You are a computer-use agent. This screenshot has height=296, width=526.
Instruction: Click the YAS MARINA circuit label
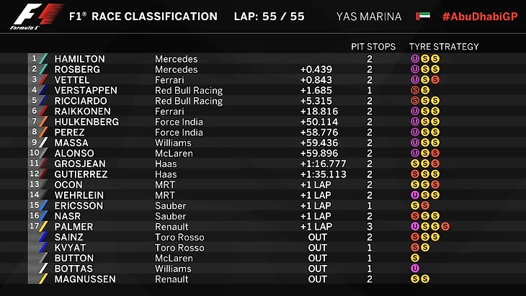point(369,17)
